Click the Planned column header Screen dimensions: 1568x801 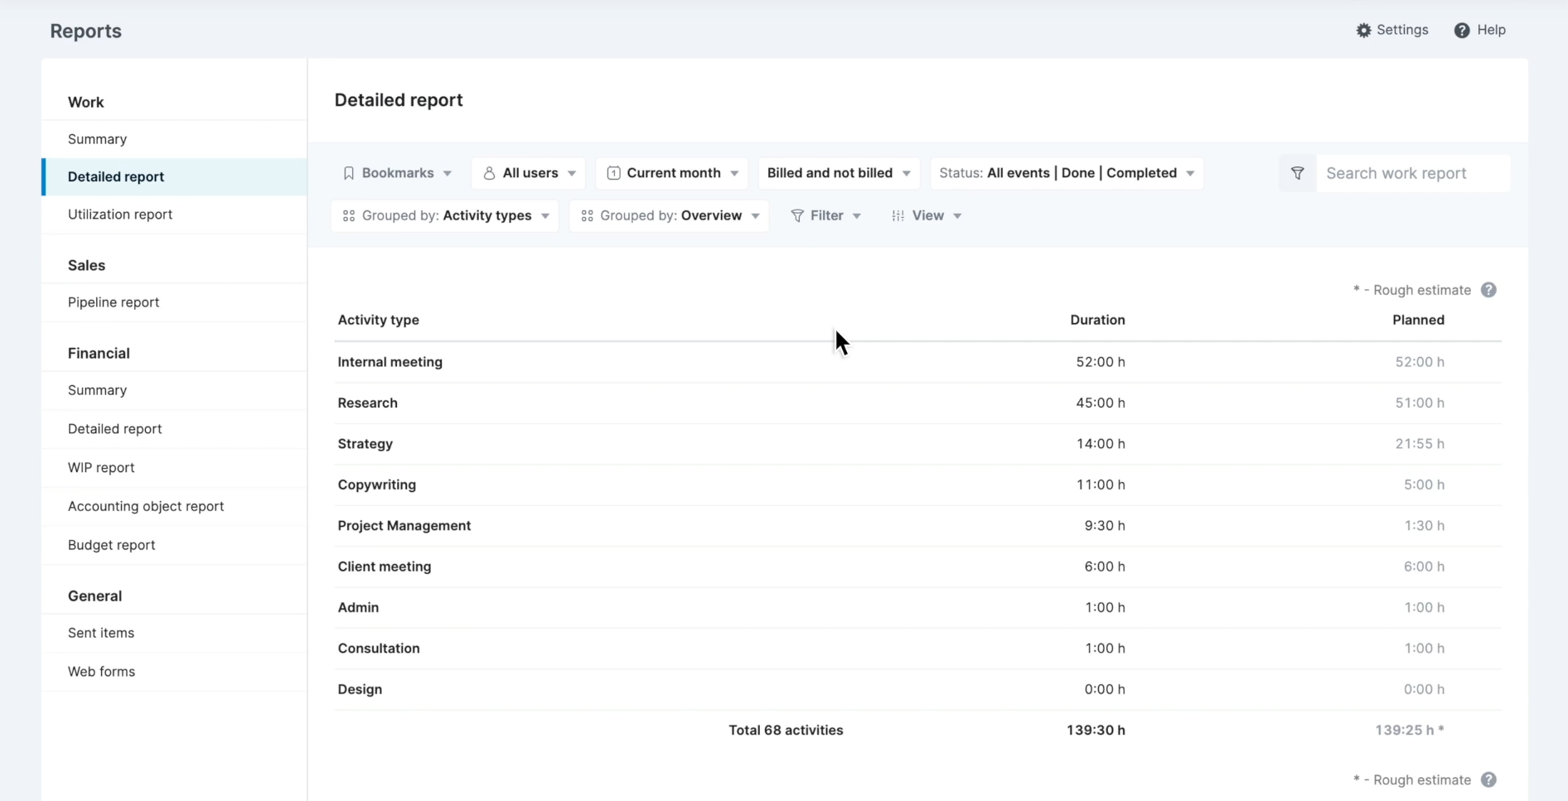1418,320
